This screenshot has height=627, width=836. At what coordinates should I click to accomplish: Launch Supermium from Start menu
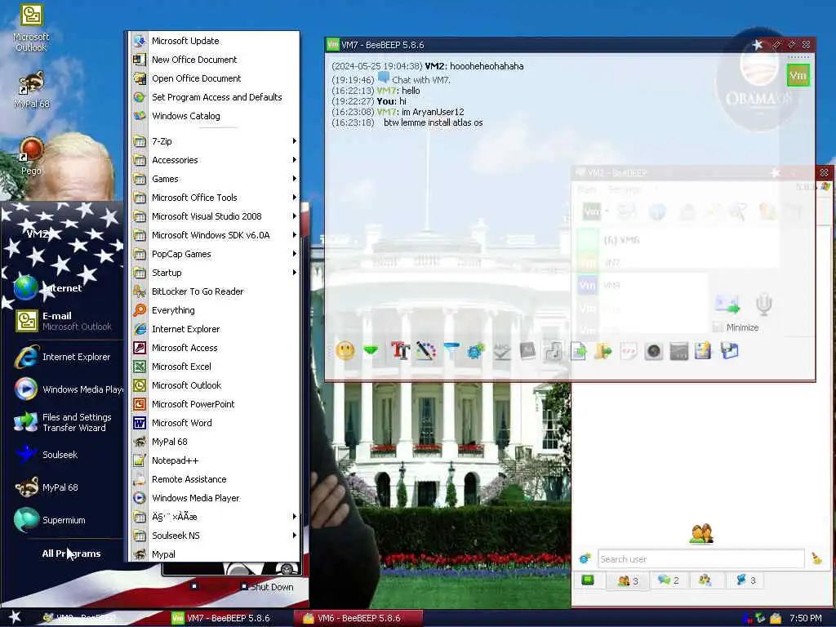63,520
